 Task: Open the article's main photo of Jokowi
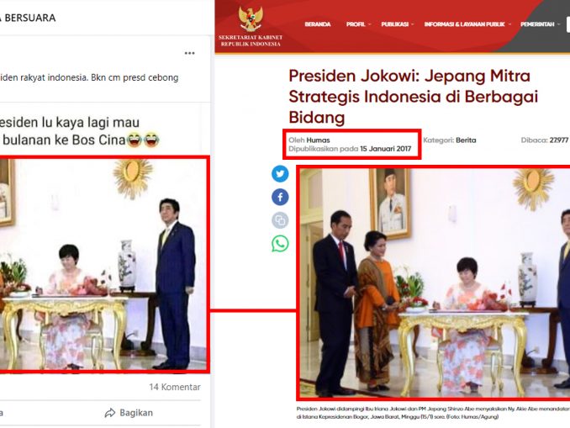[x=434, y=283]
